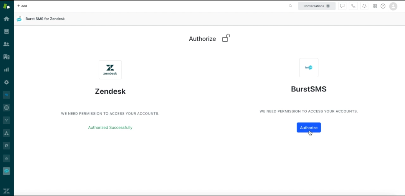Click the open padlock beside Authorize

click(226, 38)
